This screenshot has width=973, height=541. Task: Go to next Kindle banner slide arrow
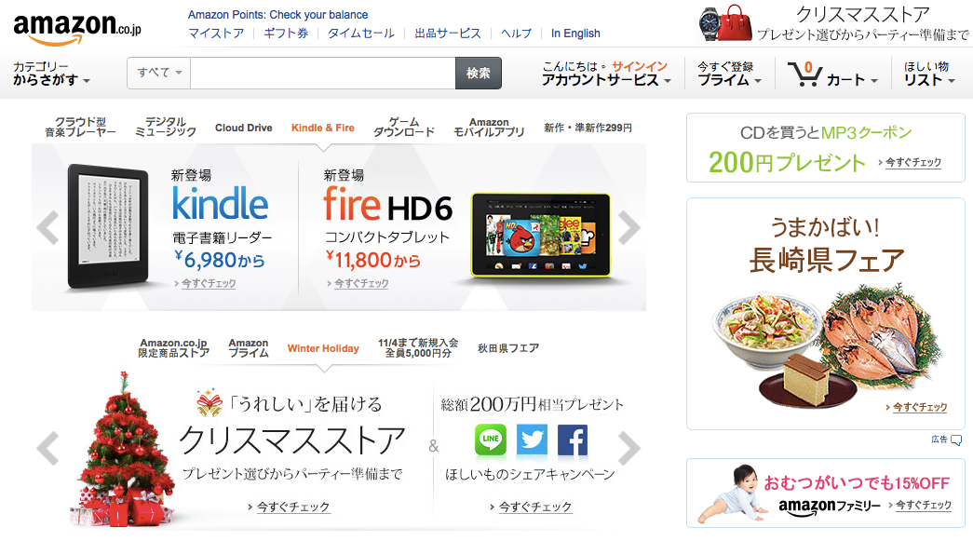628,228
